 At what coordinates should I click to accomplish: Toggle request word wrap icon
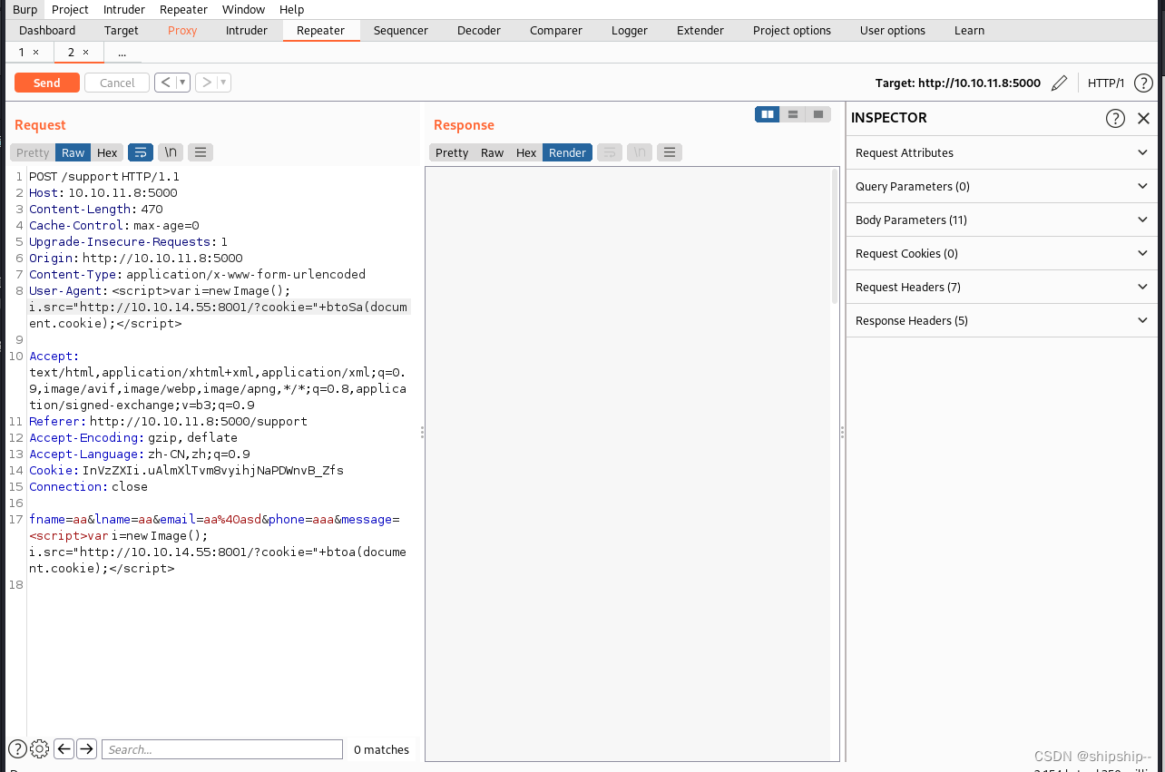(141, 152)
